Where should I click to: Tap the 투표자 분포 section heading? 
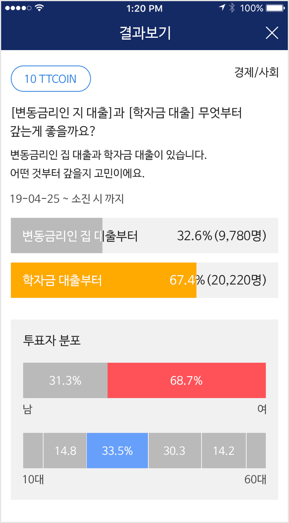[x=52, y=341]
